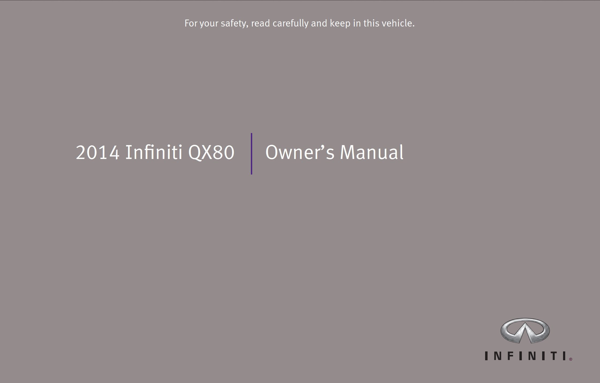The width and height of the screenshot is (600, 383).
Task: Click the 'For your safety' notice line
Action: pos(300,24)
